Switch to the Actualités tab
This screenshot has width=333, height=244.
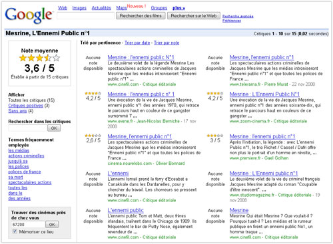(x=101, y=8)
